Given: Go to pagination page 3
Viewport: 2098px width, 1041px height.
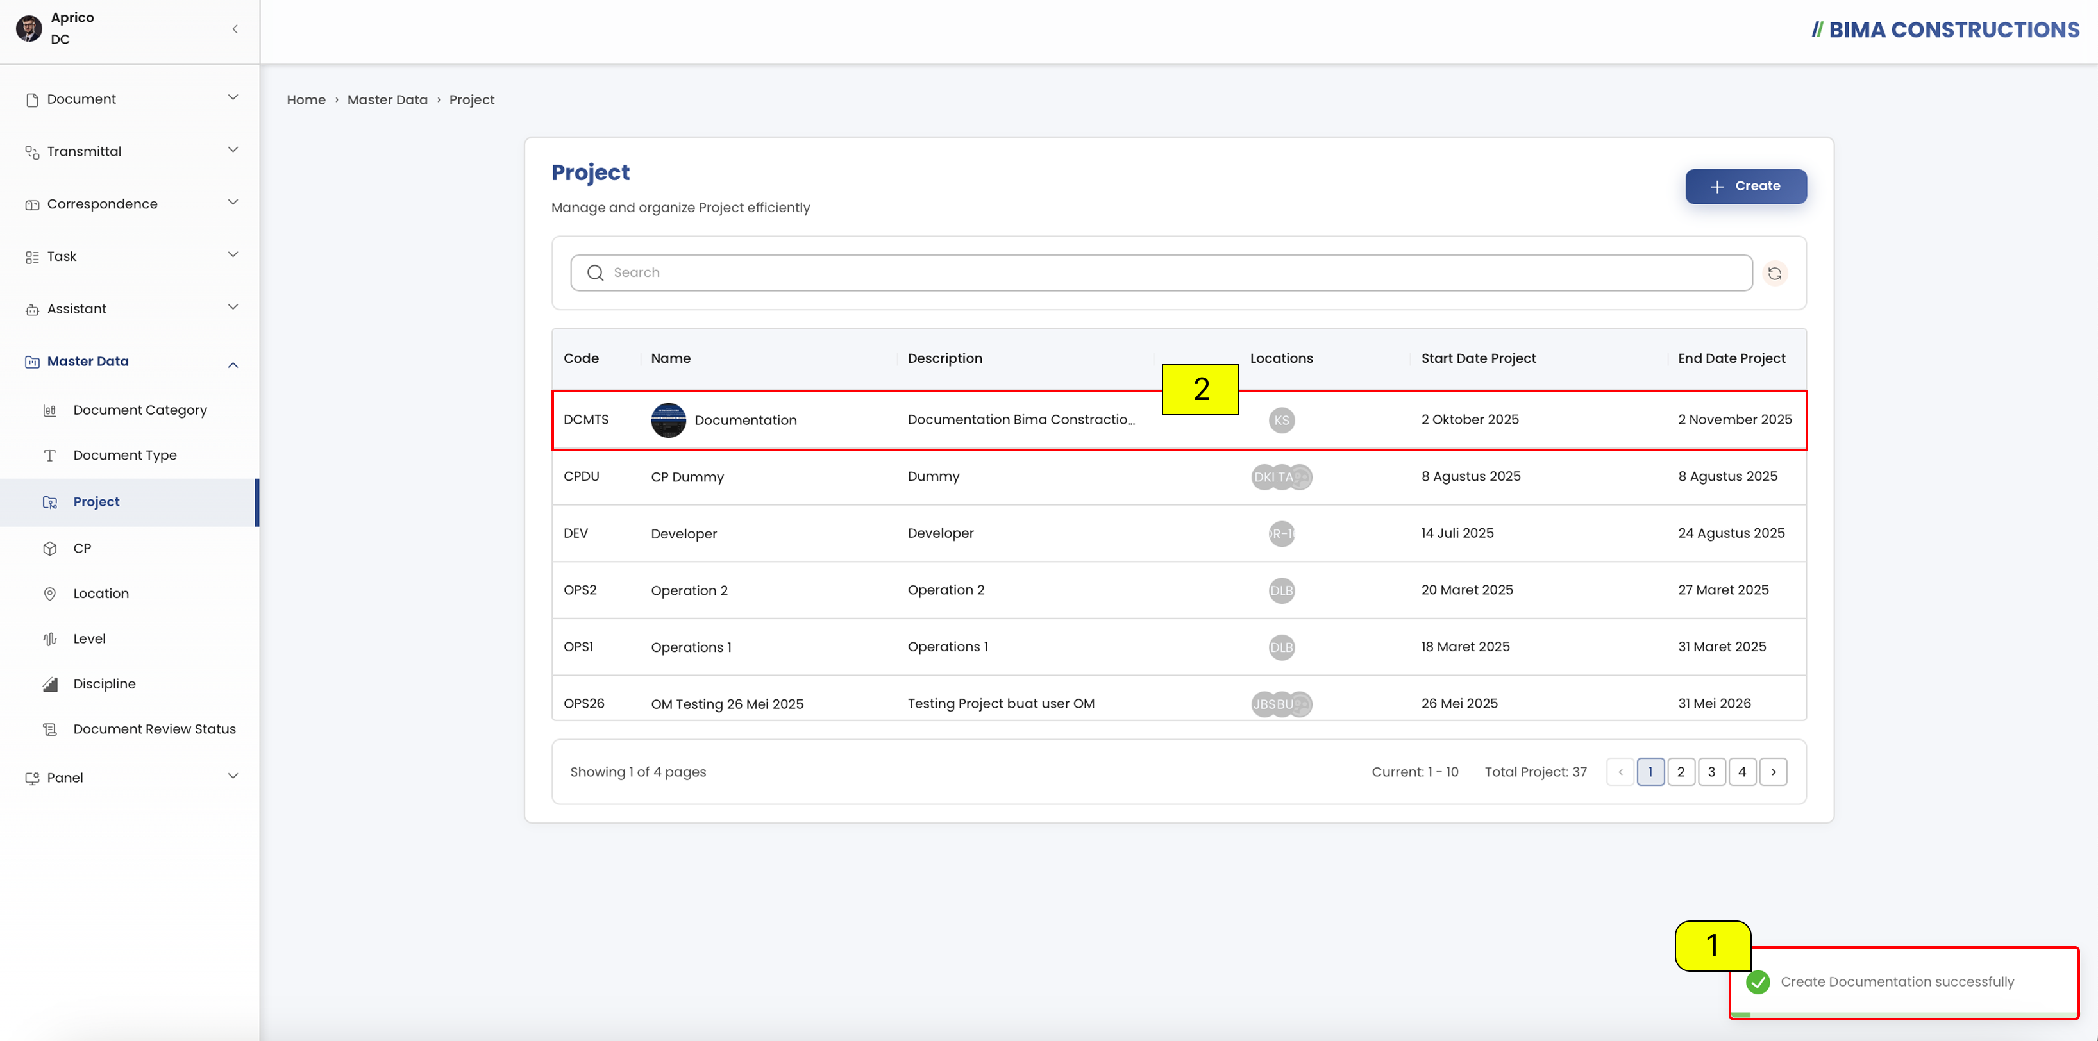Looking at the screenshot, I should (x=1711, y=772).
